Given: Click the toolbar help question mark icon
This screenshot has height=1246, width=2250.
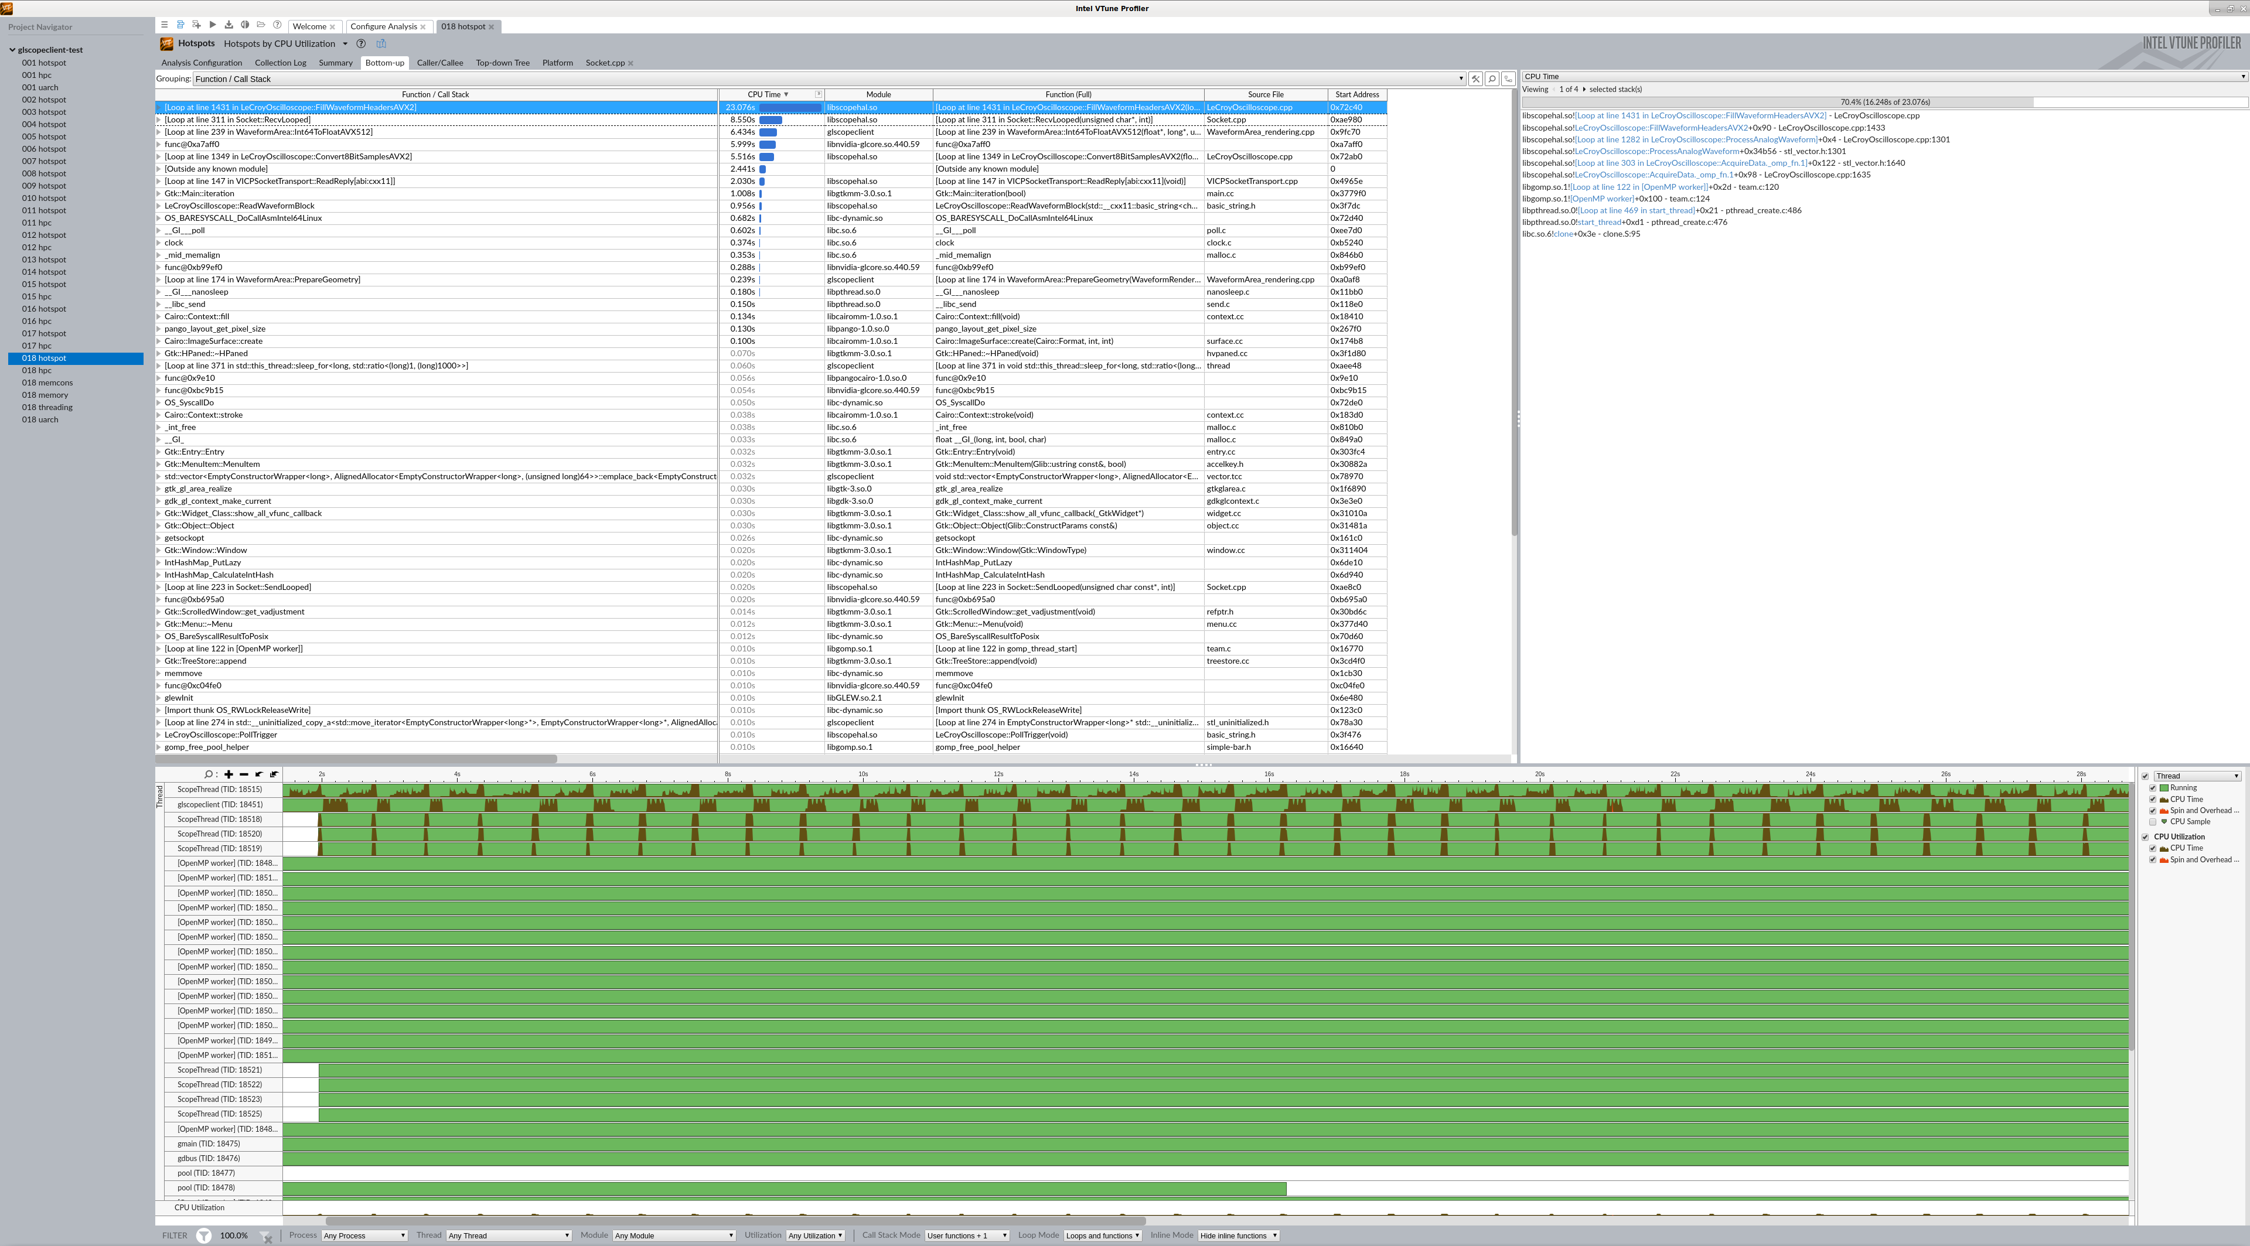Looking at the screenshot, I should pos(277,25).
